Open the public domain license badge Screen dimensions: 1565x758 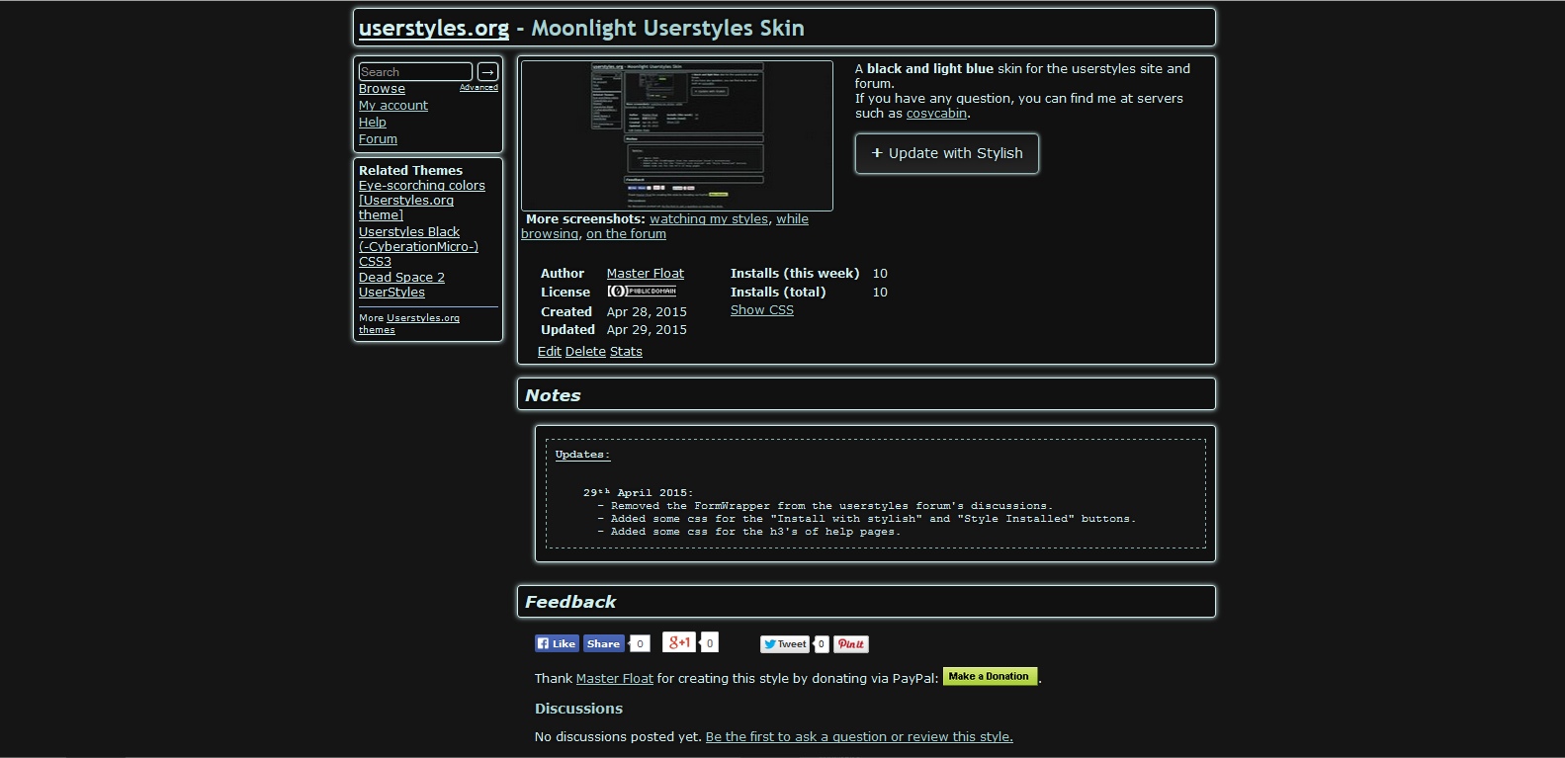tap(642, 292)
